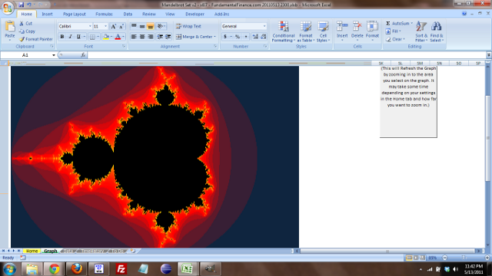Increase indent icon
Screen dimensions: 492x276
pos(168,37)
